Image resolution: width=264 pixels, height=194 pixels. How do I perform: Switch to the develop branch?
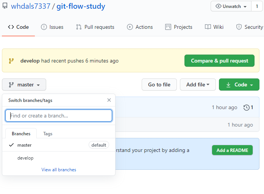(25, 158)
